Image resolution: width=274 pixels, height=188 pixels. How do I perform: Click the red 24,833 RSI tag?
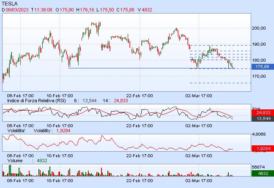[x=263, y=113]
